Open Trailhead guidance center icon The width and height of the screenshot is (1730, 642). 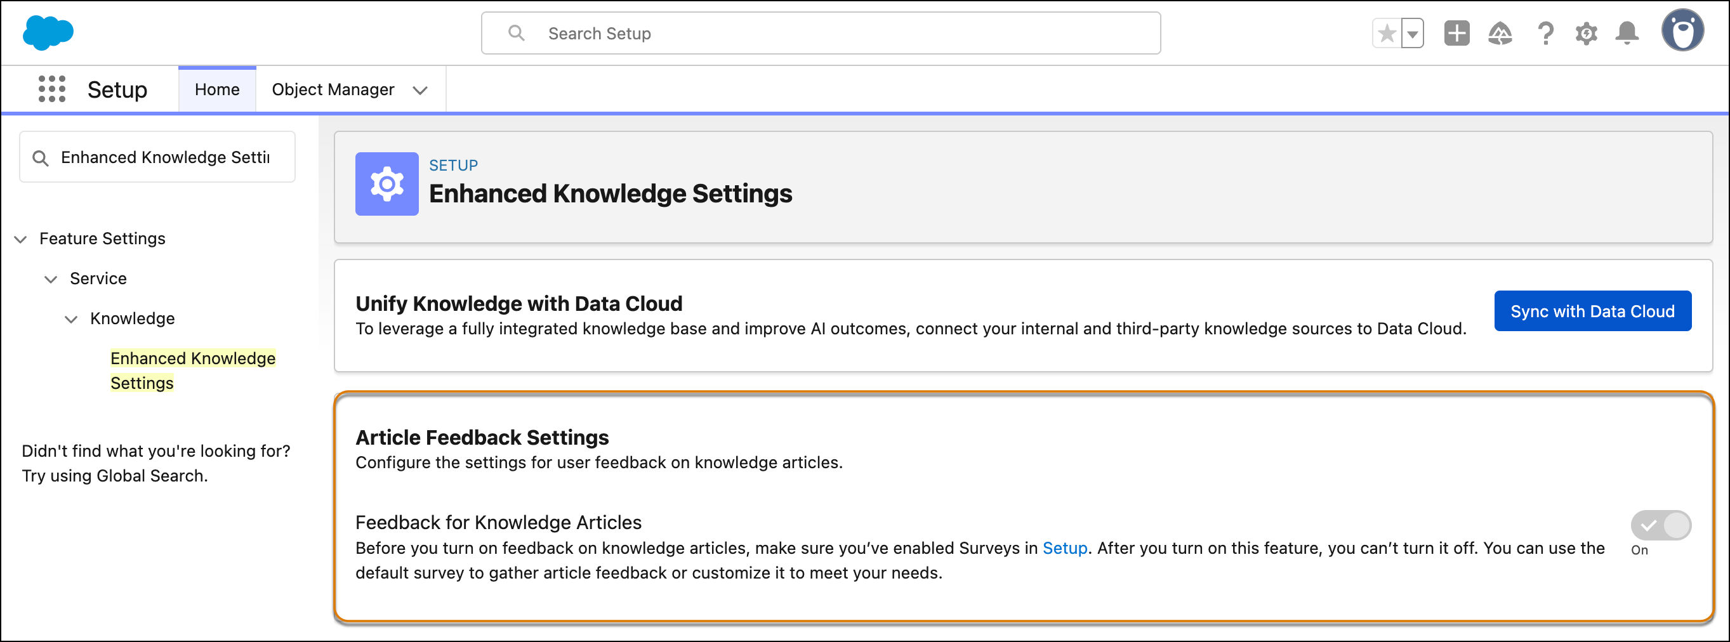coord(1500,33)
